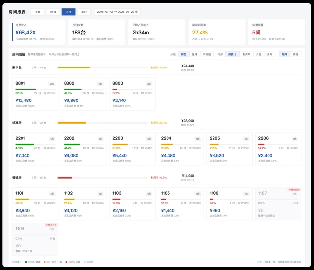Switch to 上月 period
The width and height of the screenshot is (314, 270).
(x=84, y=12)
